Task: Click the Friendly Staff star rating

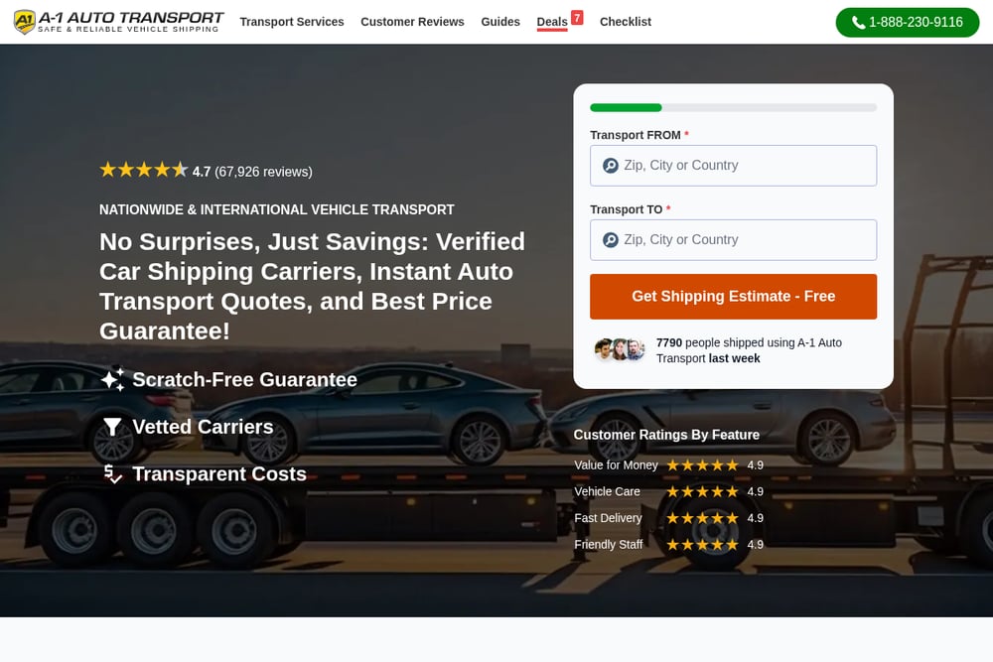Action: tap(702, 545)
